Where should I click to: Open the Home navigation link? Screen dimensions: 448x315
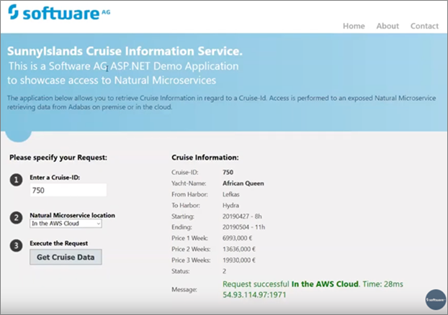[x=354, y=26]
